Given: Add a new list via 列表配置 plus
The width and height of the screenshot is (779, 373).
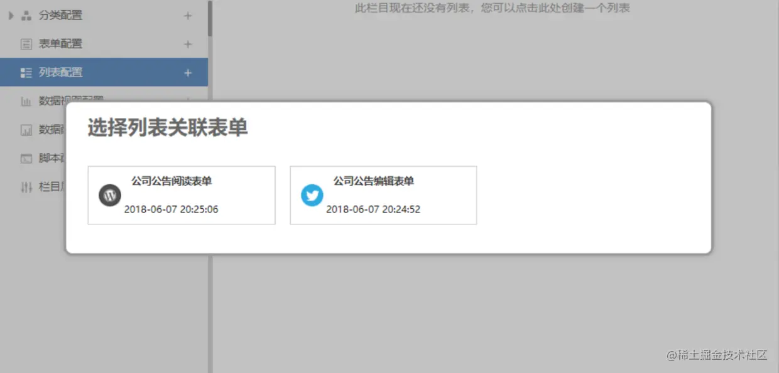Looking at the screenshot, I should tap(188, 73).
